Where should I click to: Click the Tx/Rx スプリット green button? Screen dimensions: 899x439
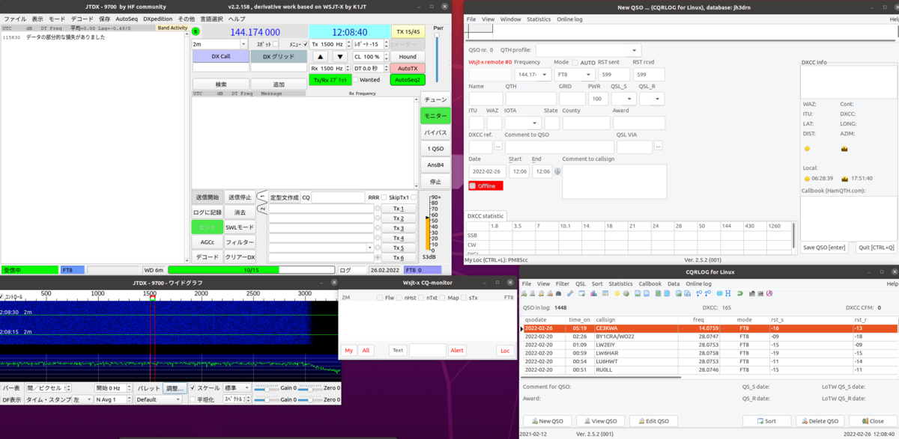click(x=330, y=80)
